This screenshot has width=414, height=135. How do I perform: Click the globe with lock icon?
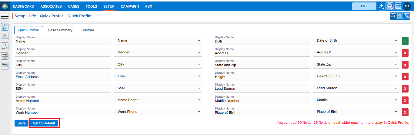point(400,16)
